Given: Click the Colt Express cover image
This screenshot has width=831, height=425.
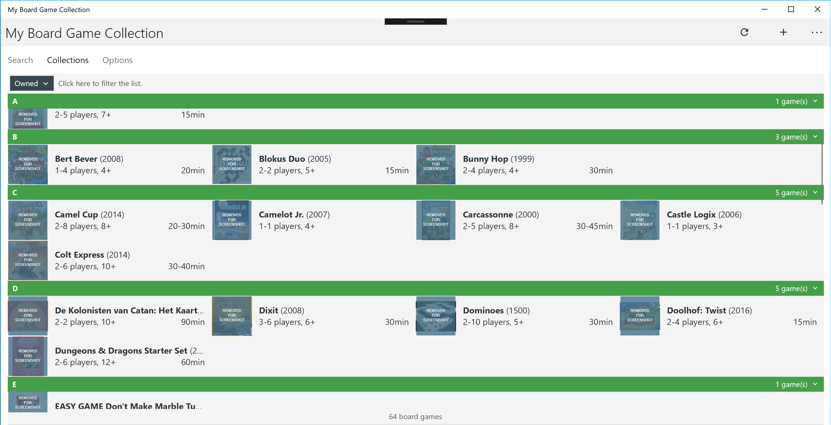Looking at the screenshot, I should click(x=28, y=260).
